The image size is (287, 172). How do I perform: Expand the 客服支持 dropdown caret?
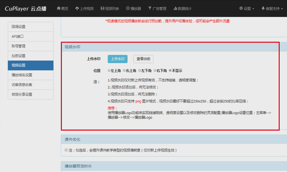point(282,9)
